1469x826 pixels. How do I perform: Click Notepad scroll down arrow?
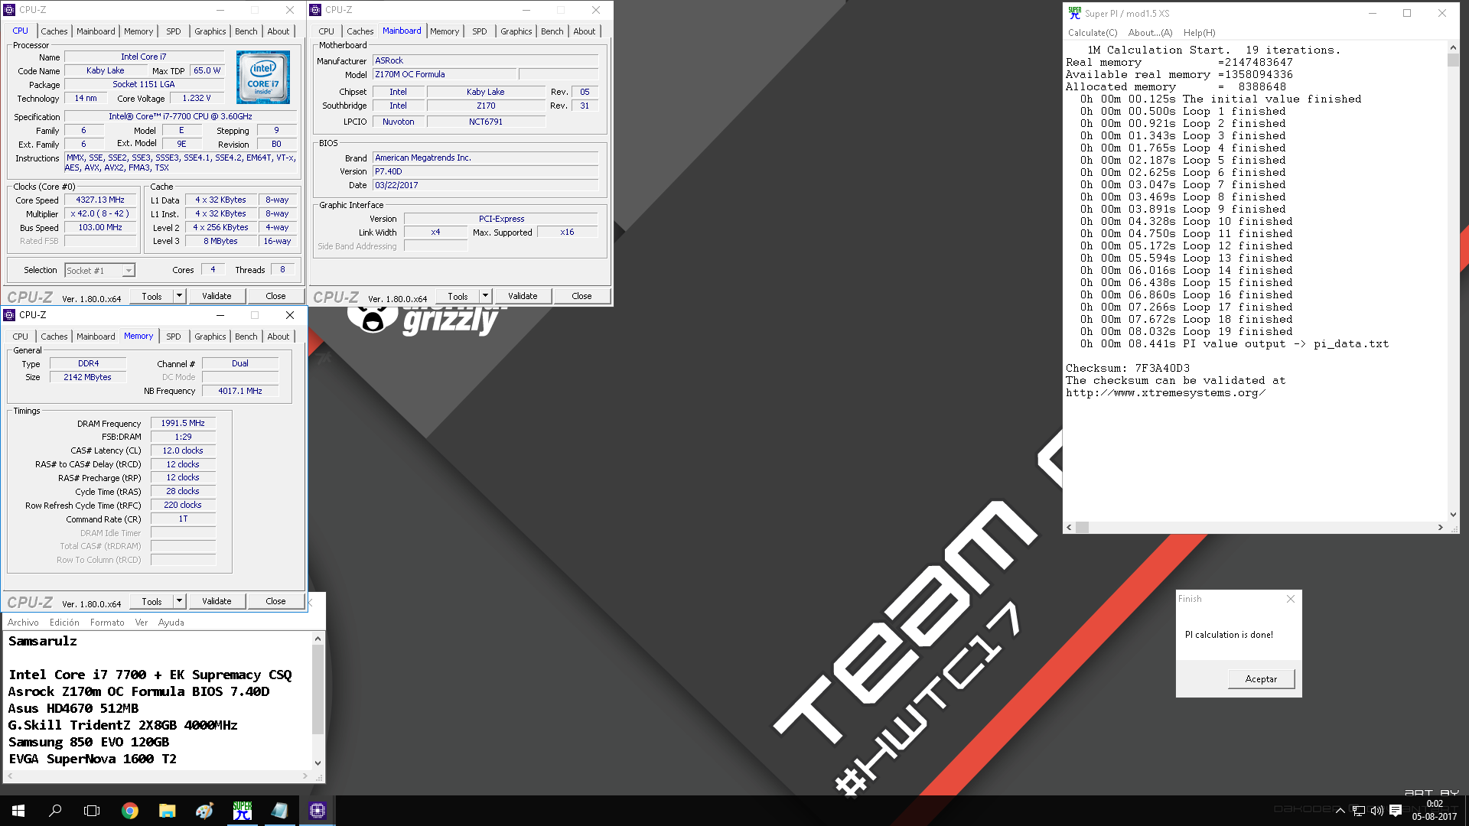coord(318,763)
